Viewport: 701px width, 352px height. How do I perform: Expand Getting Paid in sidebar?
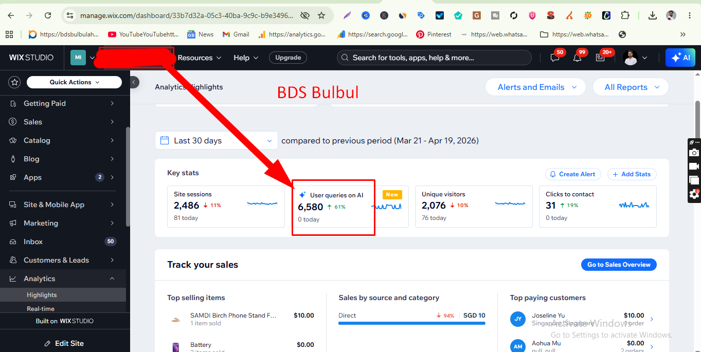click(x=63, y=103)
